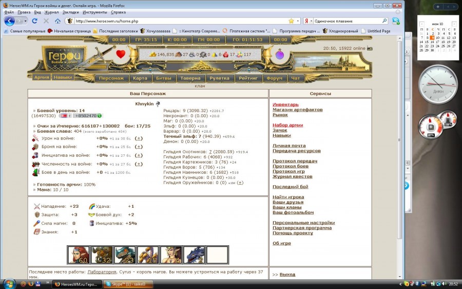Click the Знания book icon
Image resolution: width=462 pixels, height=289 pixels.
[x=37, y=232]
